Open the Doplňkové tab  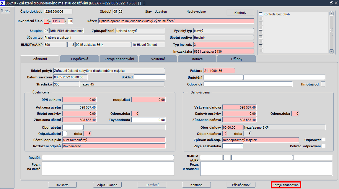pyautogui.click(x=79, y=59)
